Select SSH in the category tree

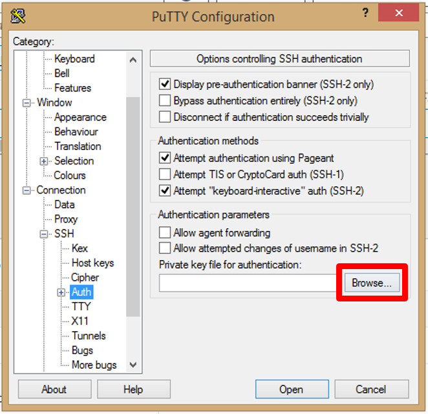(64, 234)
